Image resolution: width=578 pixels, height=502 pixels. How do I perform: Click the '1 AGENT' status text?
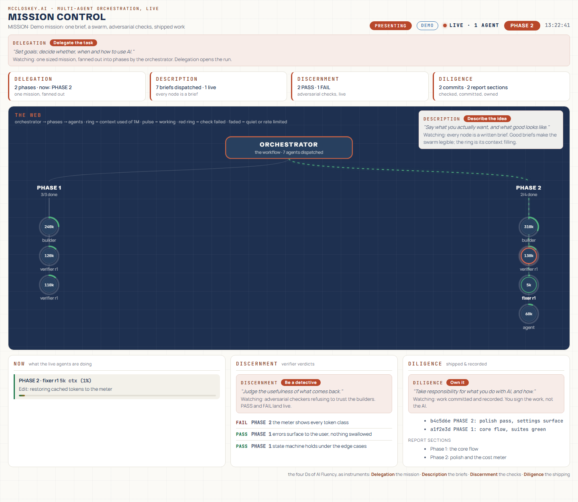click(x=486, y=25)
